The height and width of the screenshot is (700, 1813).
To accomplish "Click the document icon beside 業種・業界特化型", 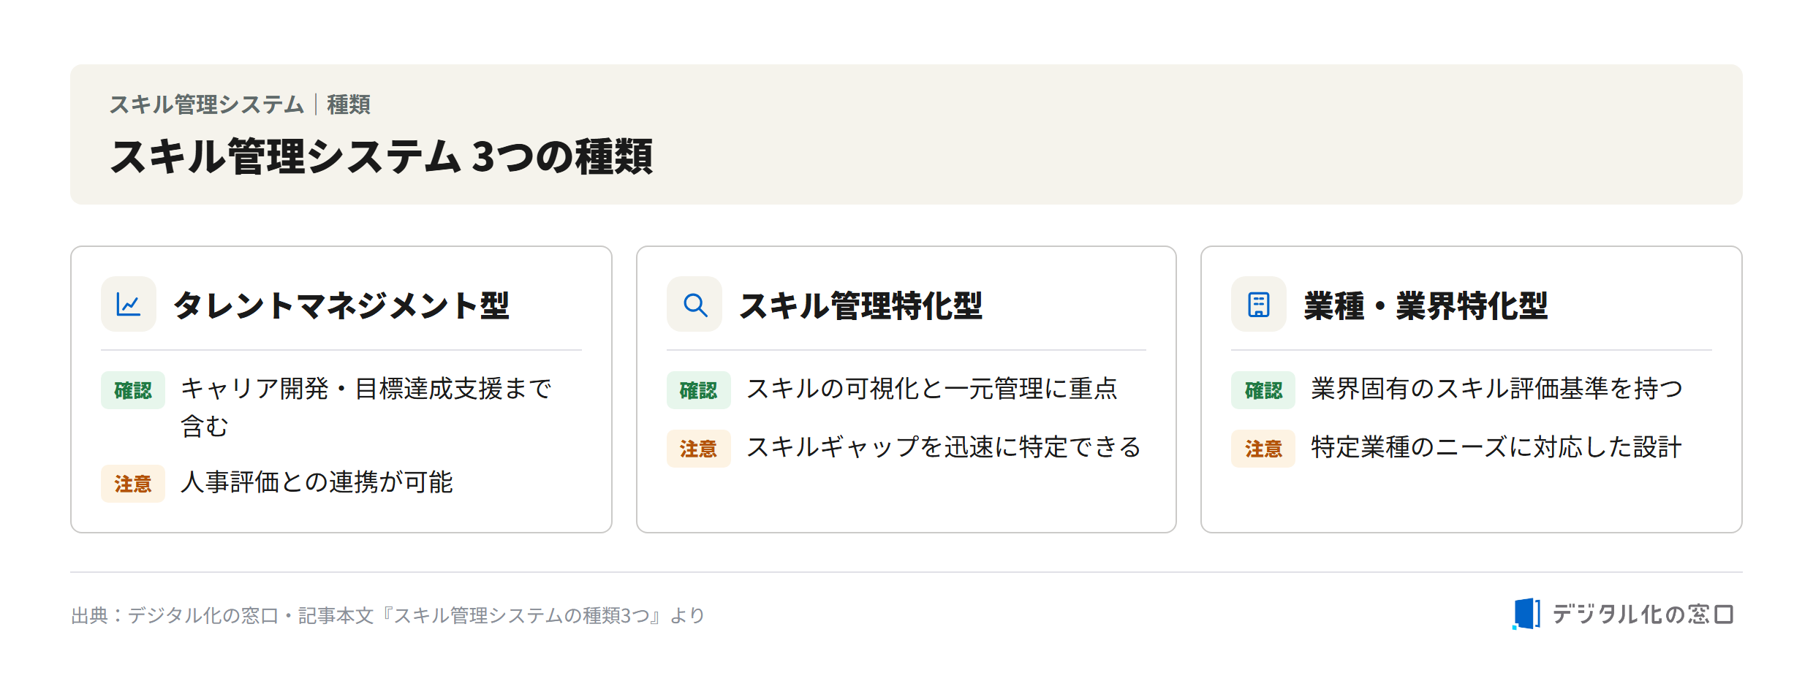I will click(1259, 304).
